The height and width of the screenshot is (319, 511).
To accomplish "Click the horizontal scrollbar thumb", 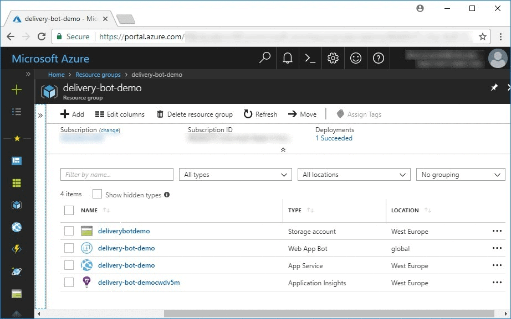I will pos(329,314).
